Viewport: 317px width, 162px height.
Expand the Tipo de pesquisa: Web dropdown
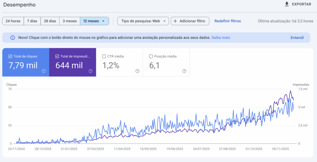point(164,21)
